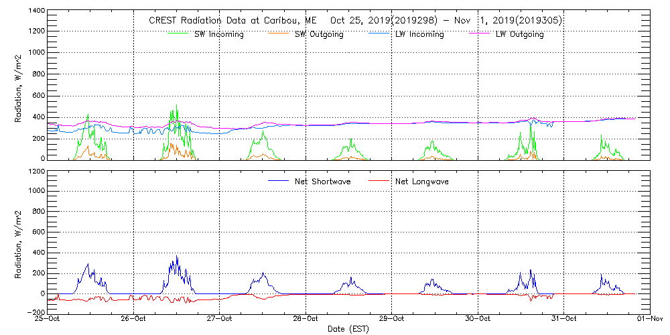Viewport: 670px width, 335px height.
Task: Click the '1400' y-axis tick in upper chart
Action: pyautogui.click(x=36, y=11)
